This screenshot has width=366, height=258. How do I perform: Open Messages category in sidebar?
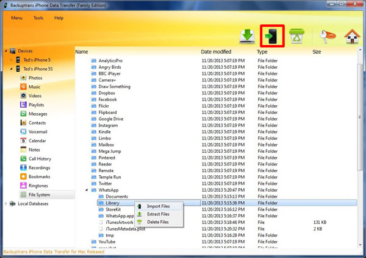point(38,114)
